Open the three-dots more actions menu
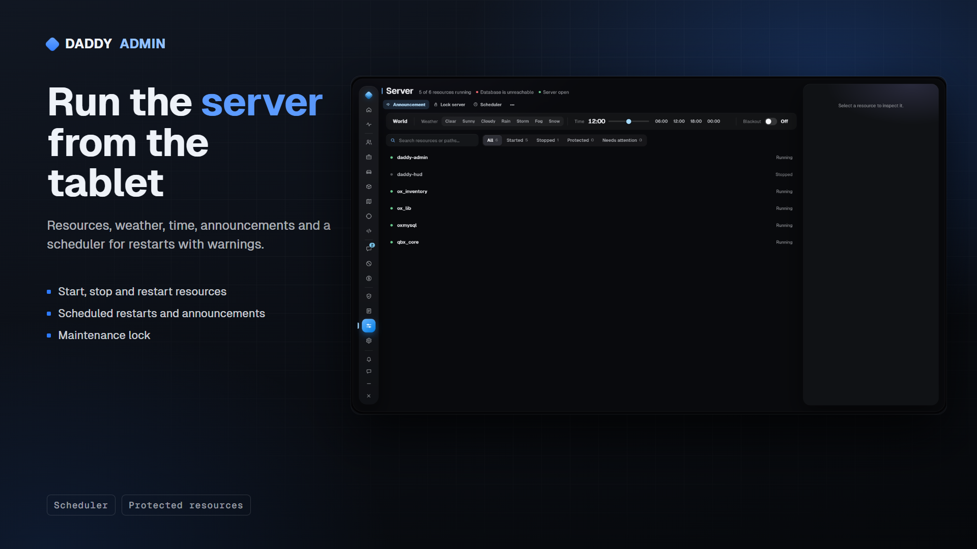This screenshot has width=977, height=549. pos(512,105)
